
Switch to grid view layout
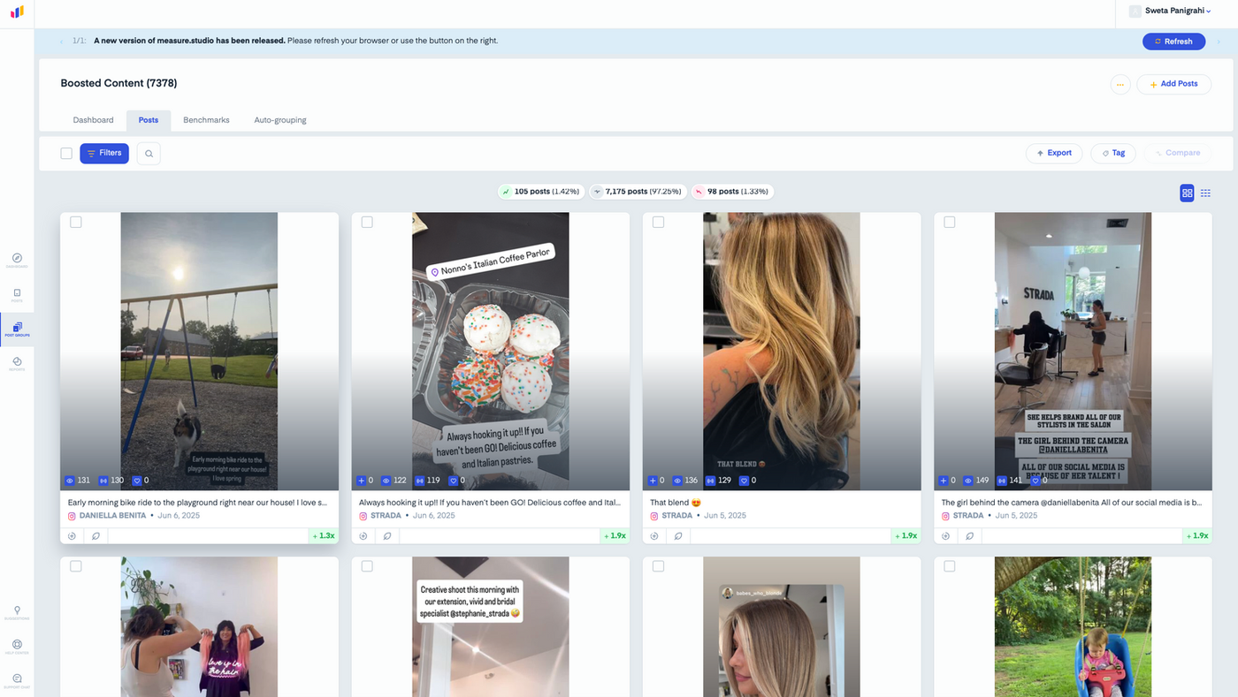[1187, 193]
